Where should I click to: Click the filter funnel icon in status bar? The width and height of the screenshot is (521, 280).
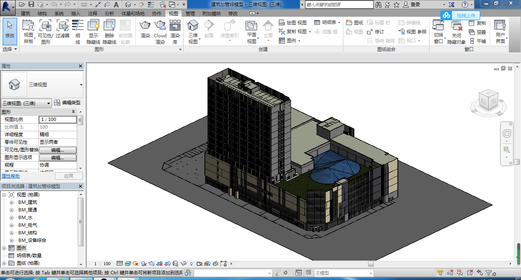489,273
